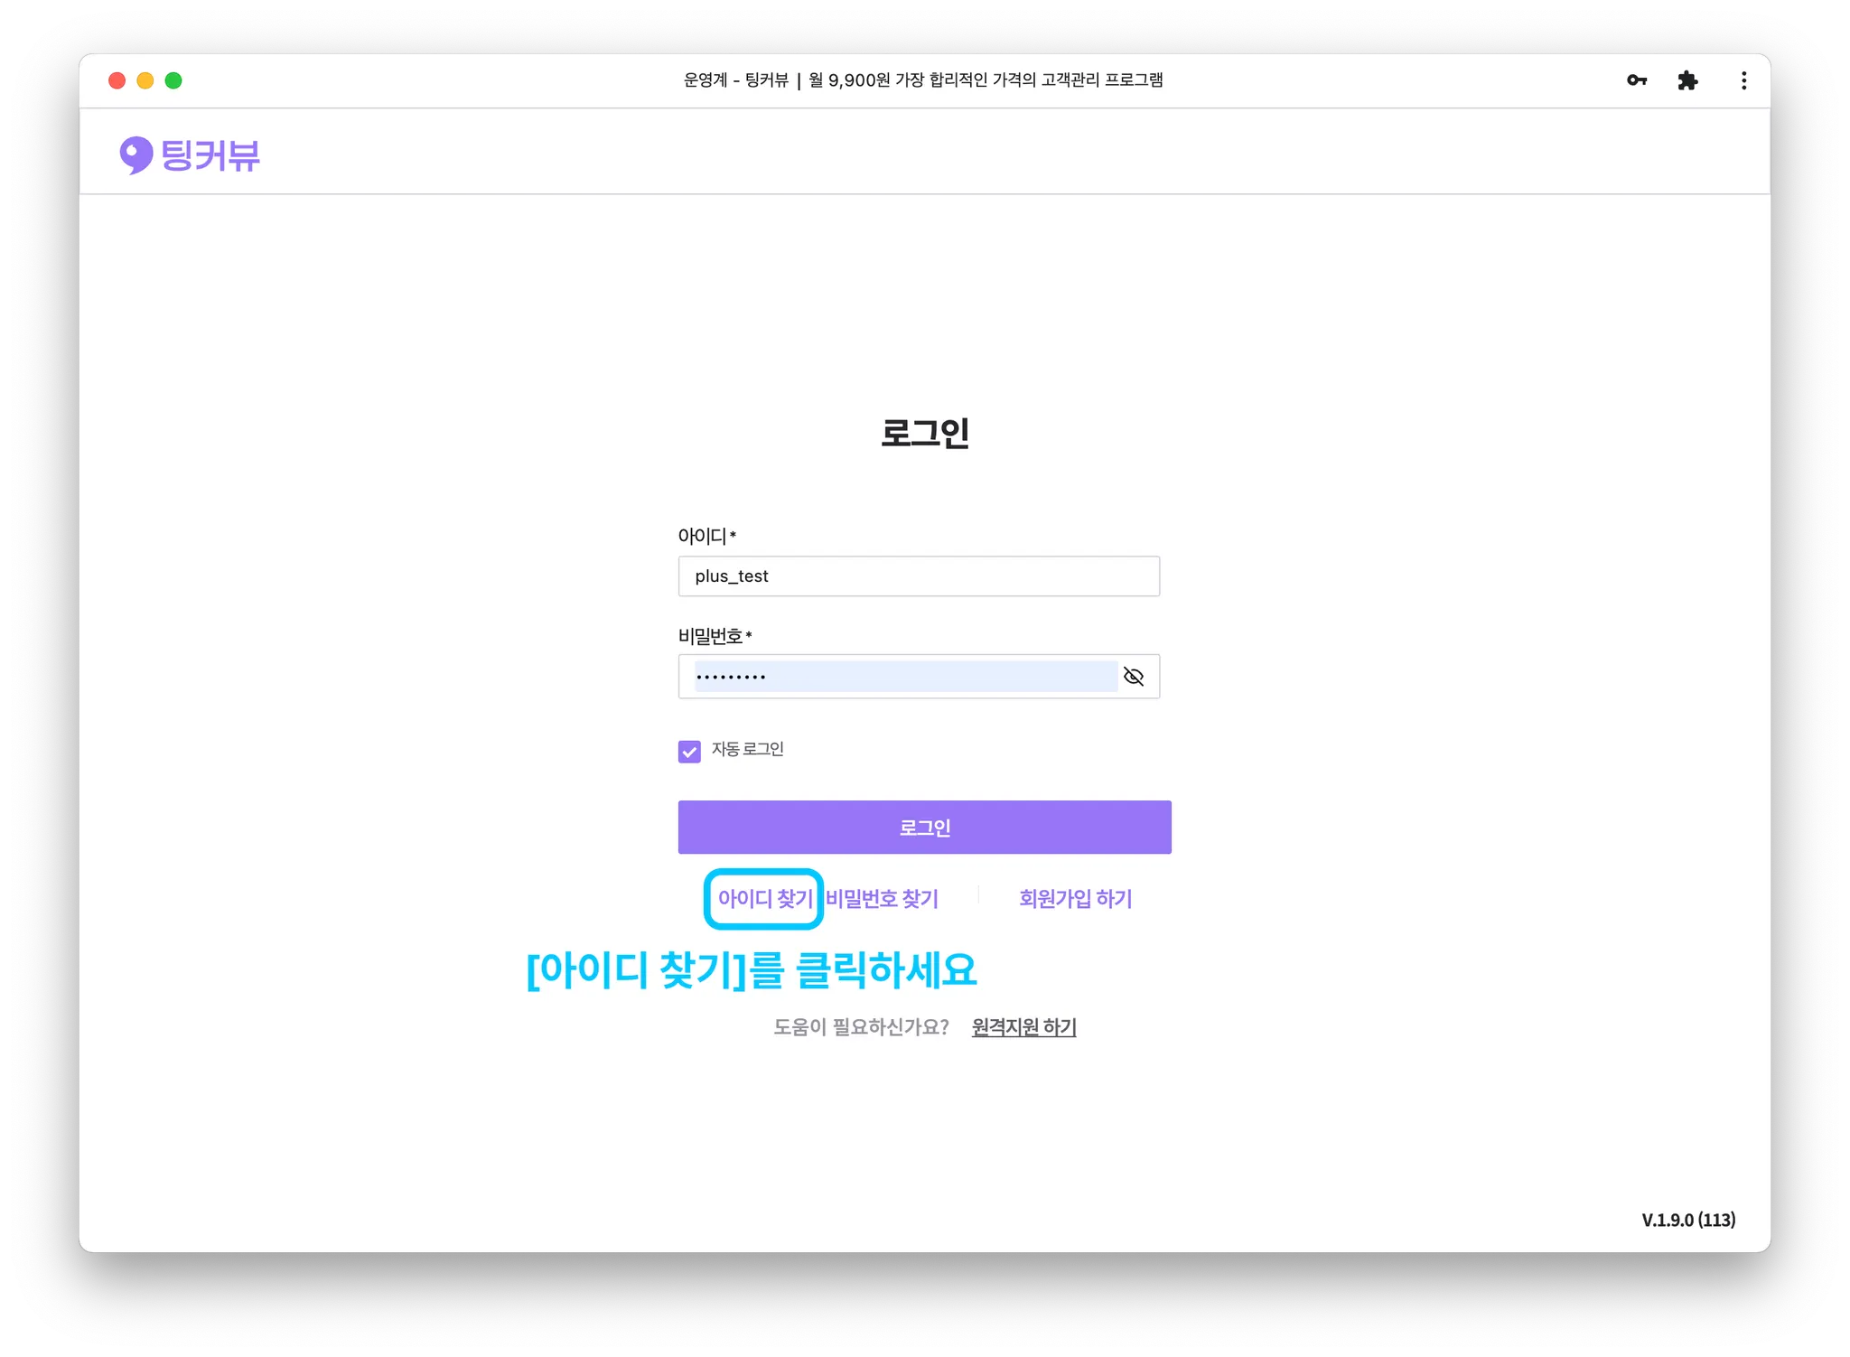
Task: Click the 자동 로그인 label text
Action: point(747,749)
